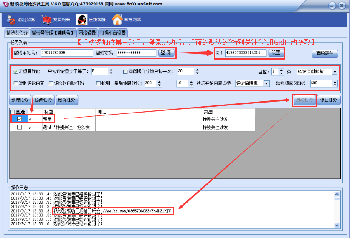Toggle the 不重复评论 checkbox

pyautogui.click(x=15, y=72)
